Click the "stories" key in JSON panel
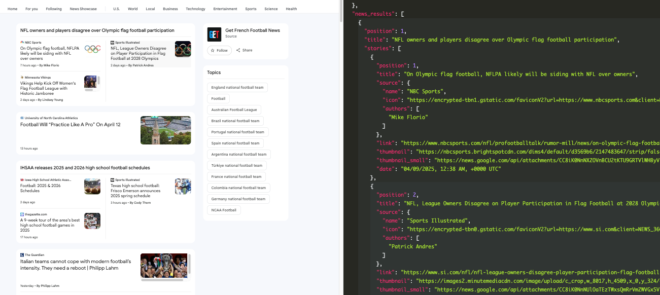 tap(378, 48)
